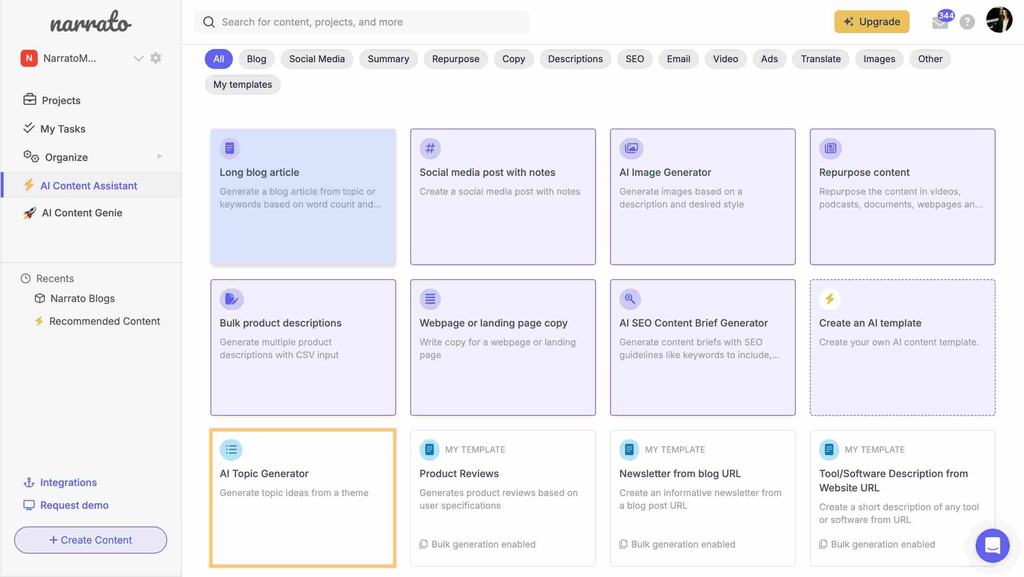Show My templates filter
The height and width of the screenshot is (577, 1024).
tap(242, 85)
